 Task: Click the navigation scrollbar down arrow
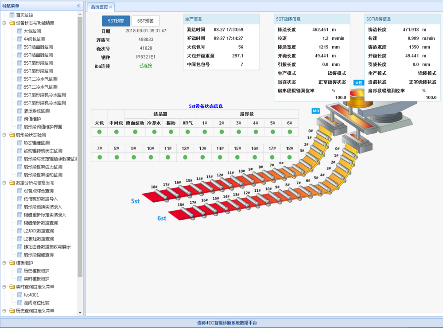click(80, 312)
